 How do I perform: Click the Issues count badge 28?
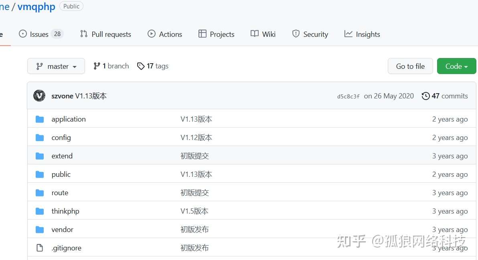[x=57, y=34]
